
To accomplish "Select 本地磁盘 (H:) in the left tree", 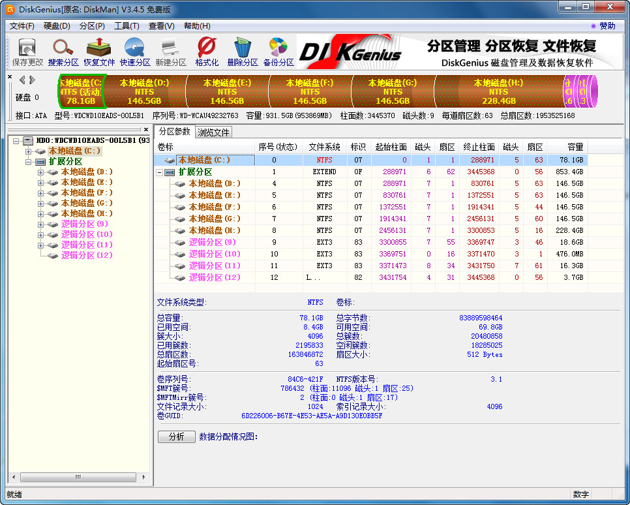I will [x=87, y=213].
